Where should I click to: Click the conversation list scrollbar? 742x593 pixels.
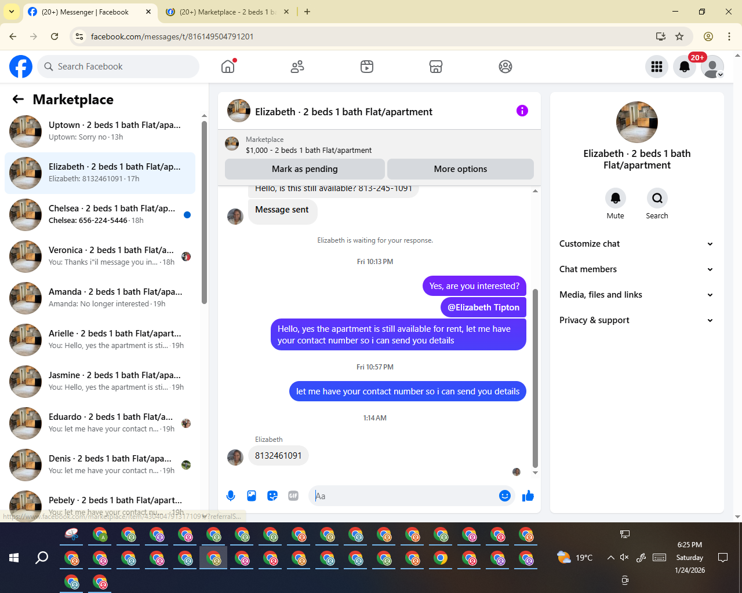[x=204, y=212]
